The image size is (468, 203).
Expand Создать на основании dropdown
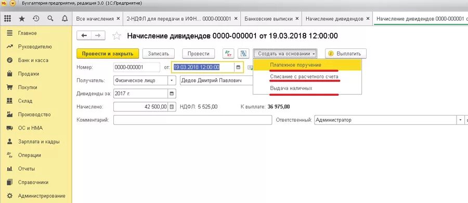[x=285, y=54]
